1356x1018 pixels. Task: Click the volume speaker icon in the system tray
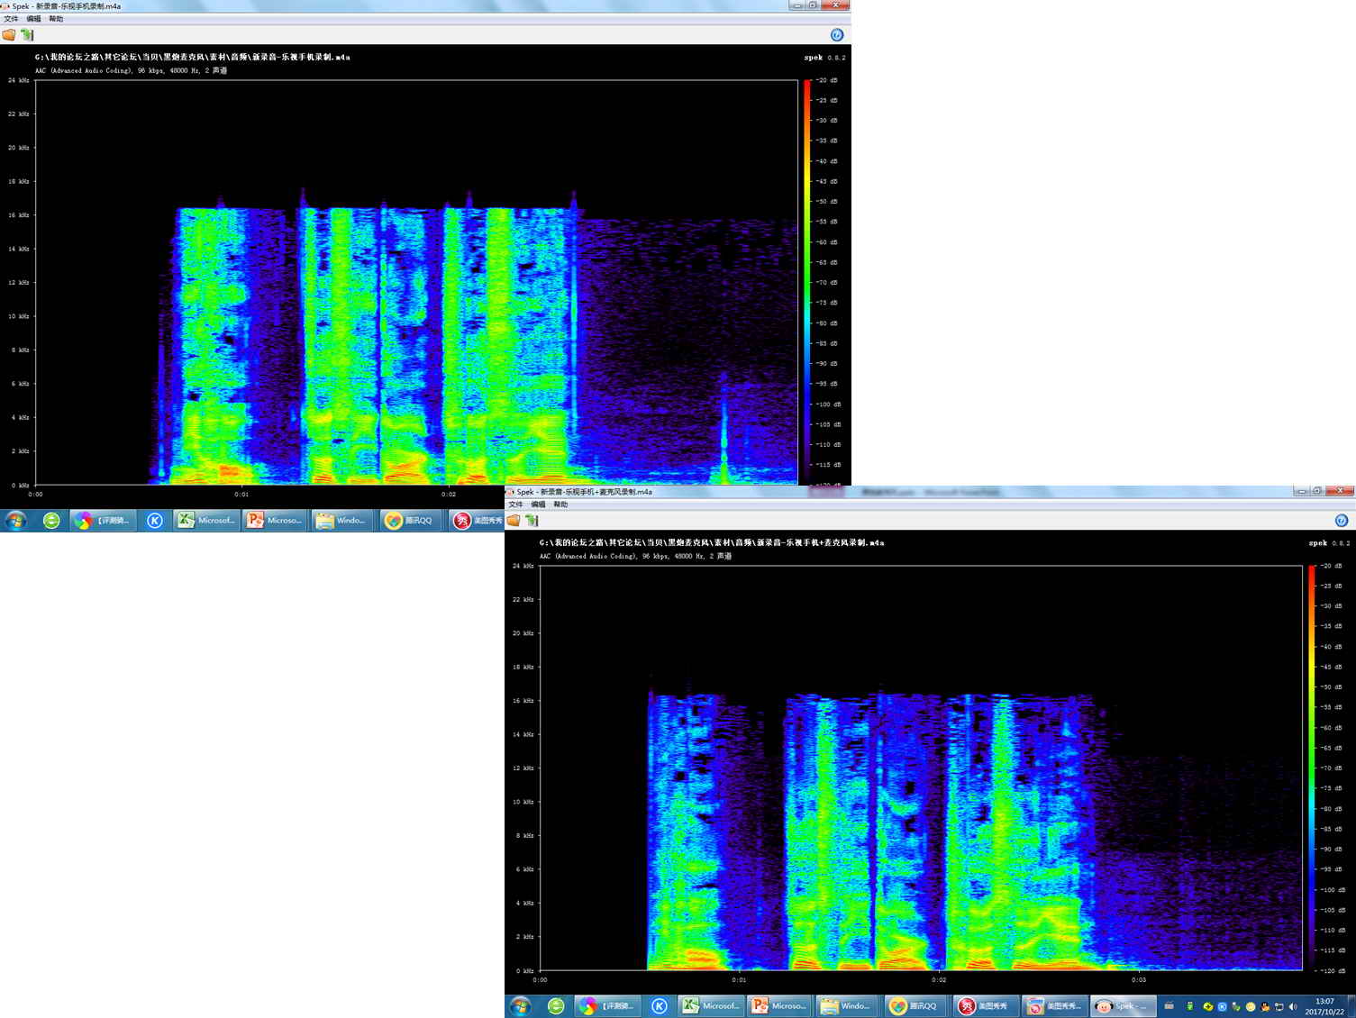click(x=1293, y=1006)
